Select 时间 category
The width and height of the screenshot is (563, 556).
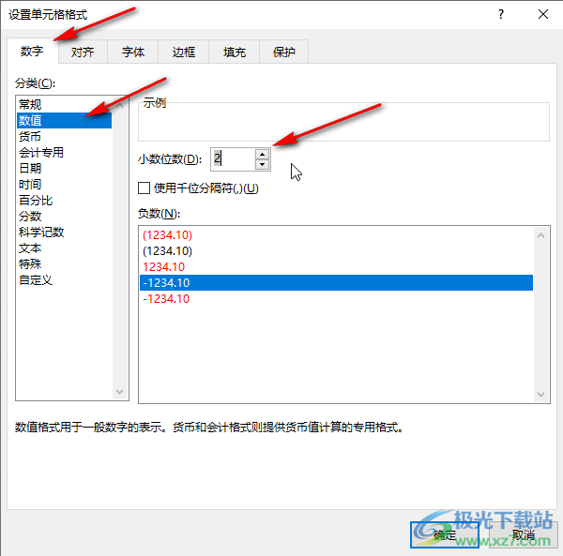[x=64, y=185]
